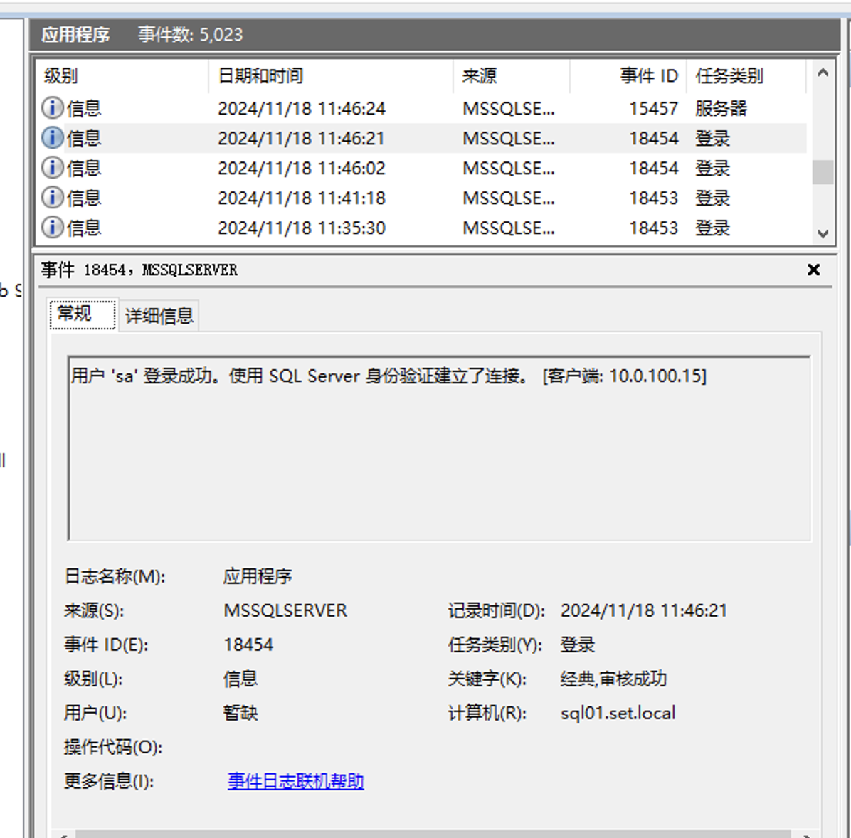
Task: Click the info icon for the 11:46:02 login event
Action: 52,167
